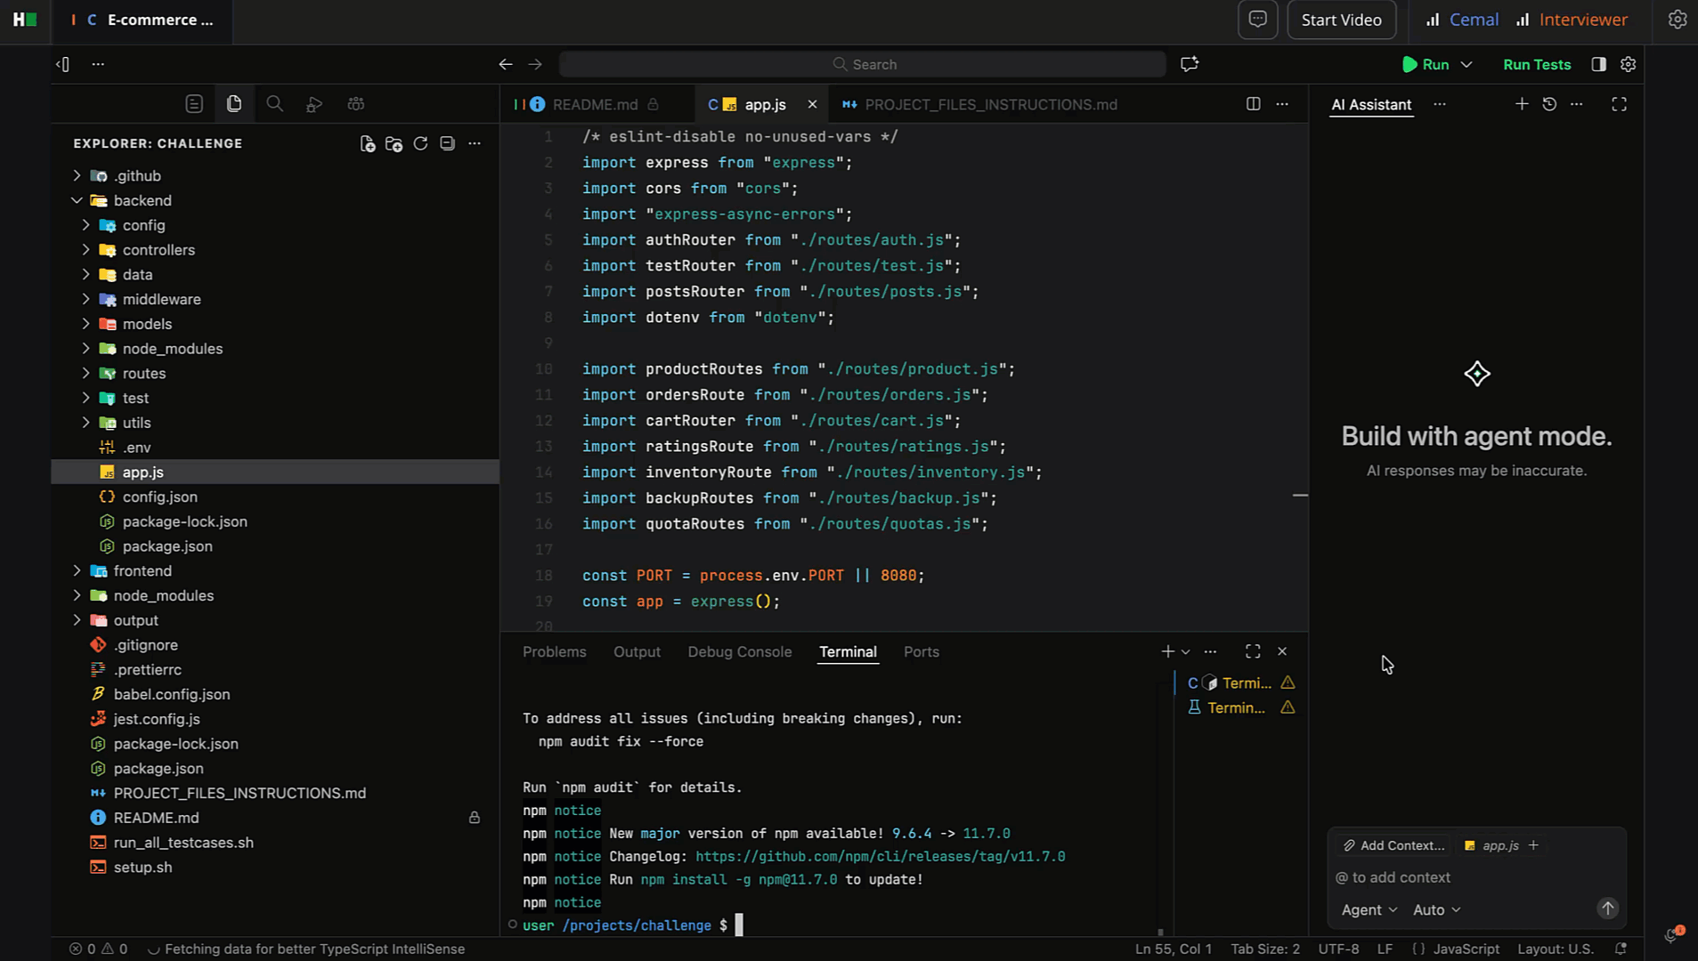This screenshot has height=961, width=1698.
Task: Refresh the Explorer with the refresh icon
Action: coord(420,143)
